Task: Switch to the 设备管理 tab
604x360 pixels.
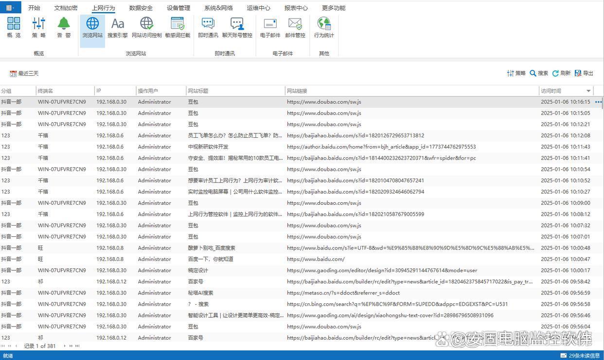Action: 178,8
